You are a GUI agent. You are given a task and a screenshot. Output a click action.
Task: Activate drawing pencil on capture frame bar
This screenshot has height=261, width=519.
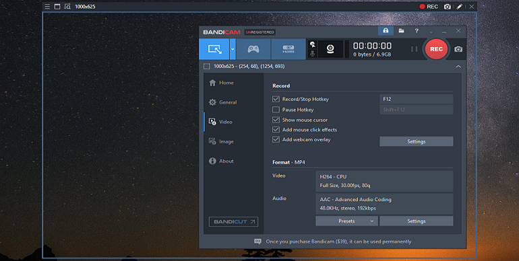[x=460, y=7]
